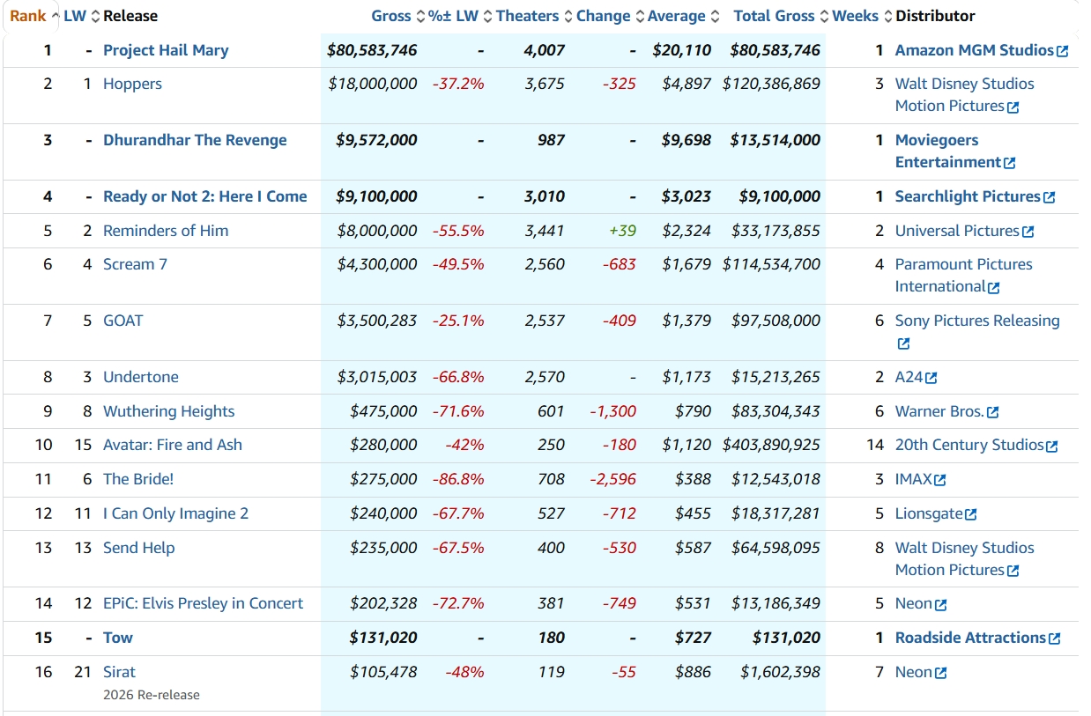Click external link icon beside Lionsgate
The width and height of the screenshot is (1091, 716).
click(x=971, y=514)
